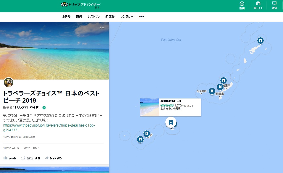283x173 pixels.
Task: Click the TripAdvisor owl logo
Action: coord(64,4)
